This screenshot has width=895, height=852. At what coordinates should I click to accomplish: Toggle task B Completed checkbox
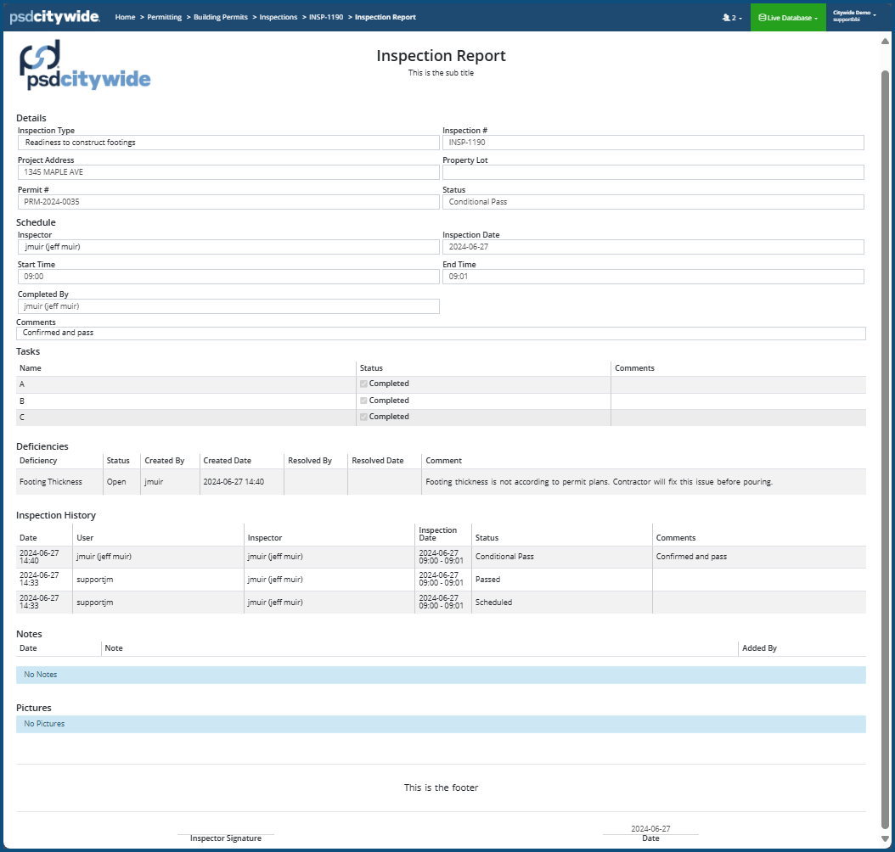pyautogui.click(x=363, y=401)
